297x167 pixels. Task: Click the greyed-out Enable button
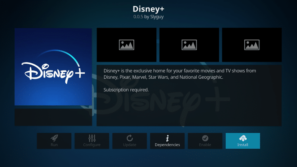205,141
